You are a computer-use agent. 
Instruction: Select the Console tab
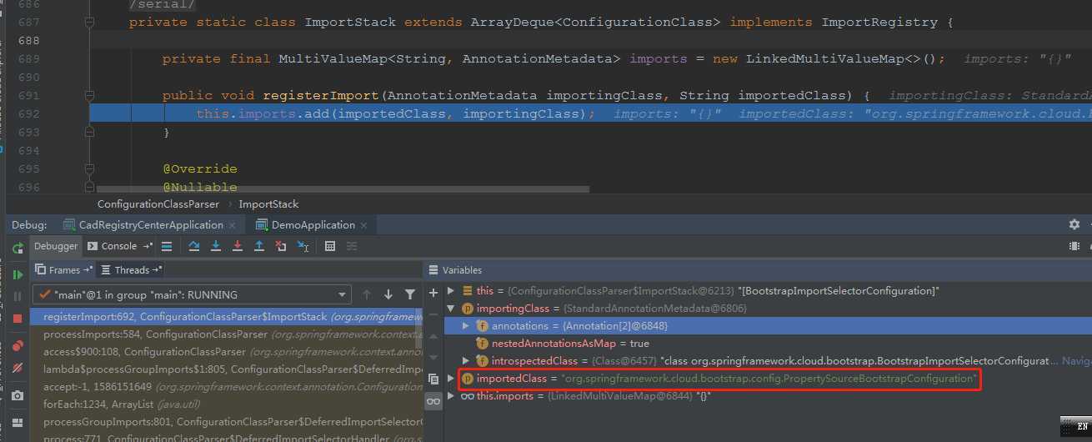click(119, 246)
